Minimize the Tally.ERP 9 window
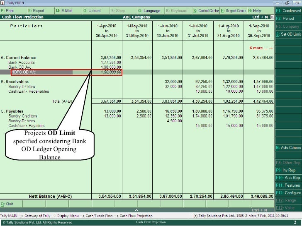This screenshot has width=302, height=226. [278, 3]
